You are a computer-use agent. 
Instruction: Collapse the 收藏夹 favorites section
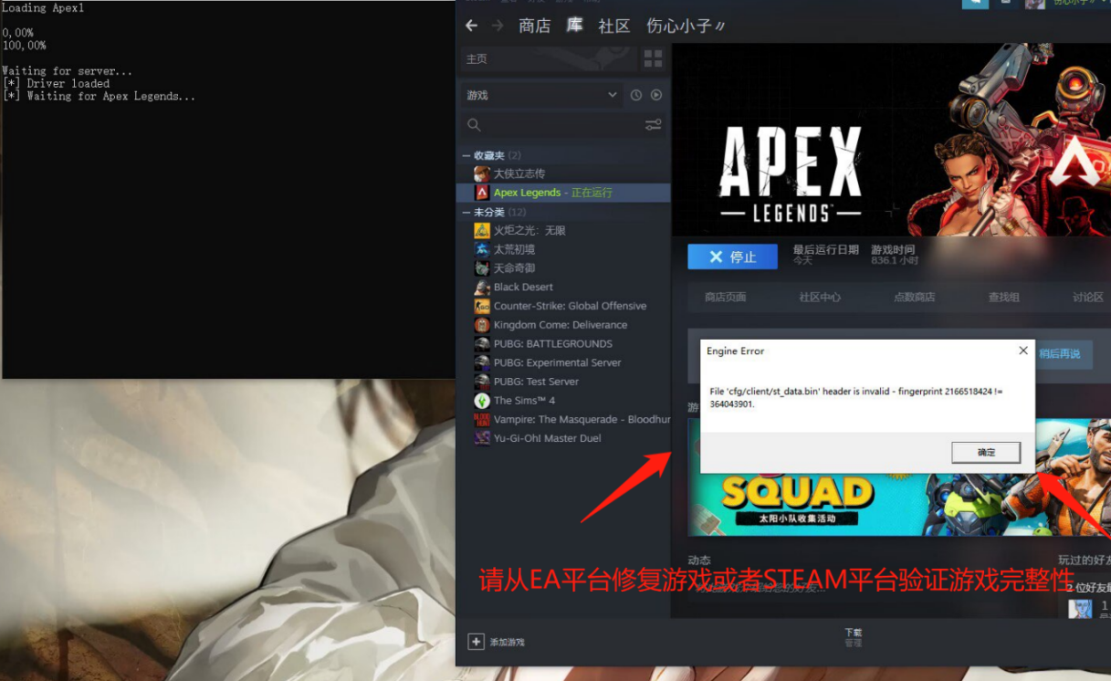pos(466,156)
